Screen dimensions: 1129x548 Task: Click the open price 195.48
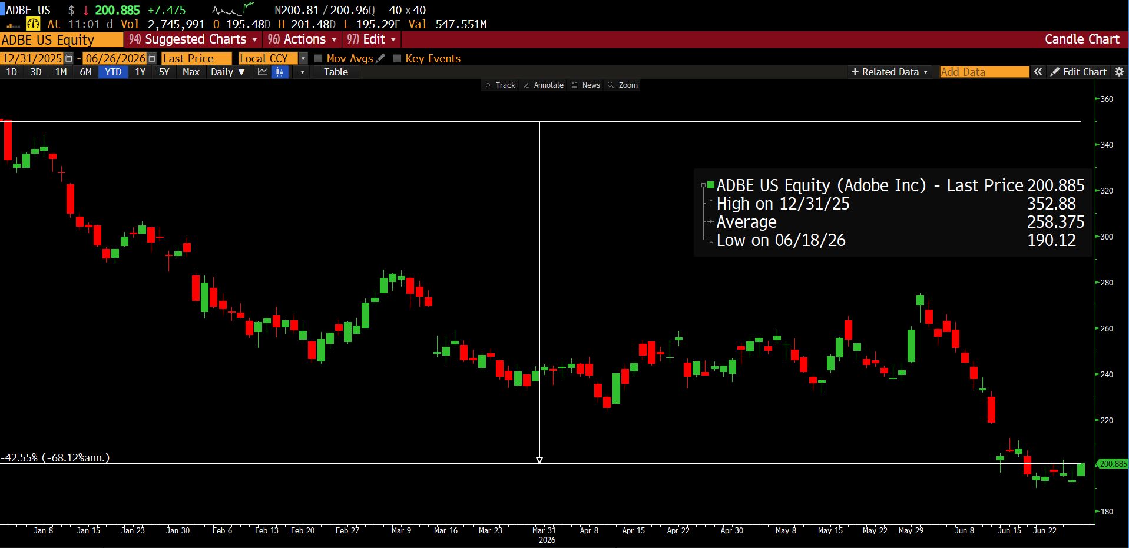coord(244,24)
